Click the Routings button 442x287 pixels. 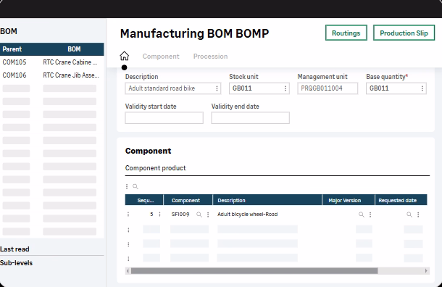pos(346,33)
